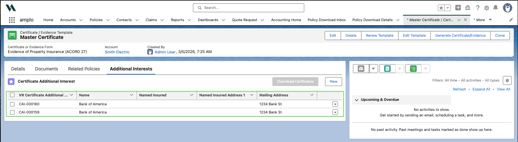Image resolution: width=518 pixels, height=142 pixels.
Task: Switch to the Details tab
Action: 18,69
